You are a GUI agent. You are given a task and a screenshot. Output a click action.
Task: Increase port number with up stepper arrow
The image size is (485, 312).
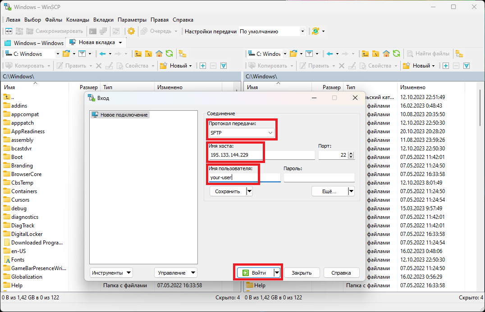tap(352, 153)
